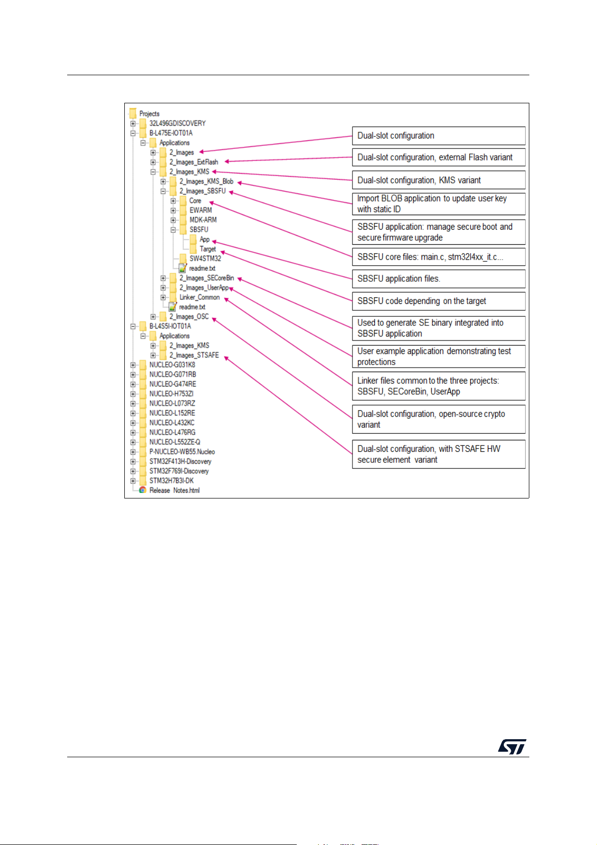Select the NUCLEO-G474RE label
The width and height of the screenshot is (597, 845).
pos(173,384)
